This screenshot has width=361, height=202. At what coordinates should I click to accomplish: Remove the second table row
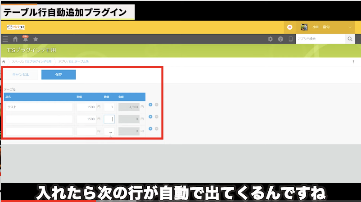[x=156, y=117]
